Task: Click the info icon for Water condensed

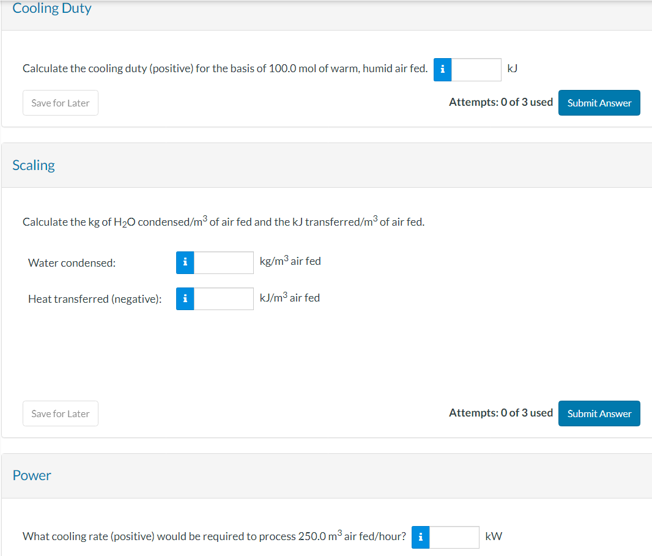Action: [185, 262]
